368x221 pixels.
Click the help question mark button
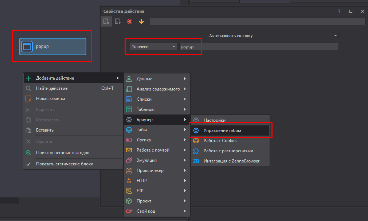[x=339, y=11]
